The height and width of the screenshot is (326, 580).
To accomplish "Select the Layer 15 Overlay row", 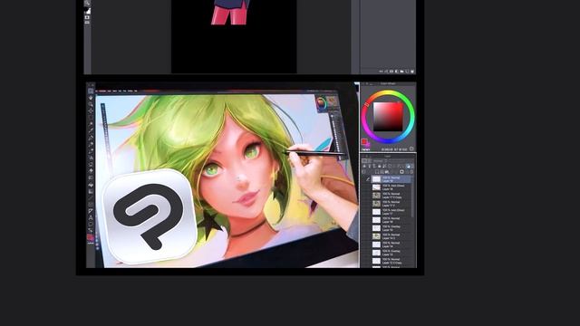I will point(391,228).
